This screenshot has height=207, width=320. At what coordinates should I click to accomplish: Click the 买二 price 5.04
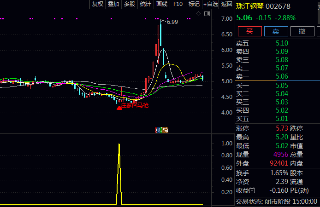coord(282,94)
